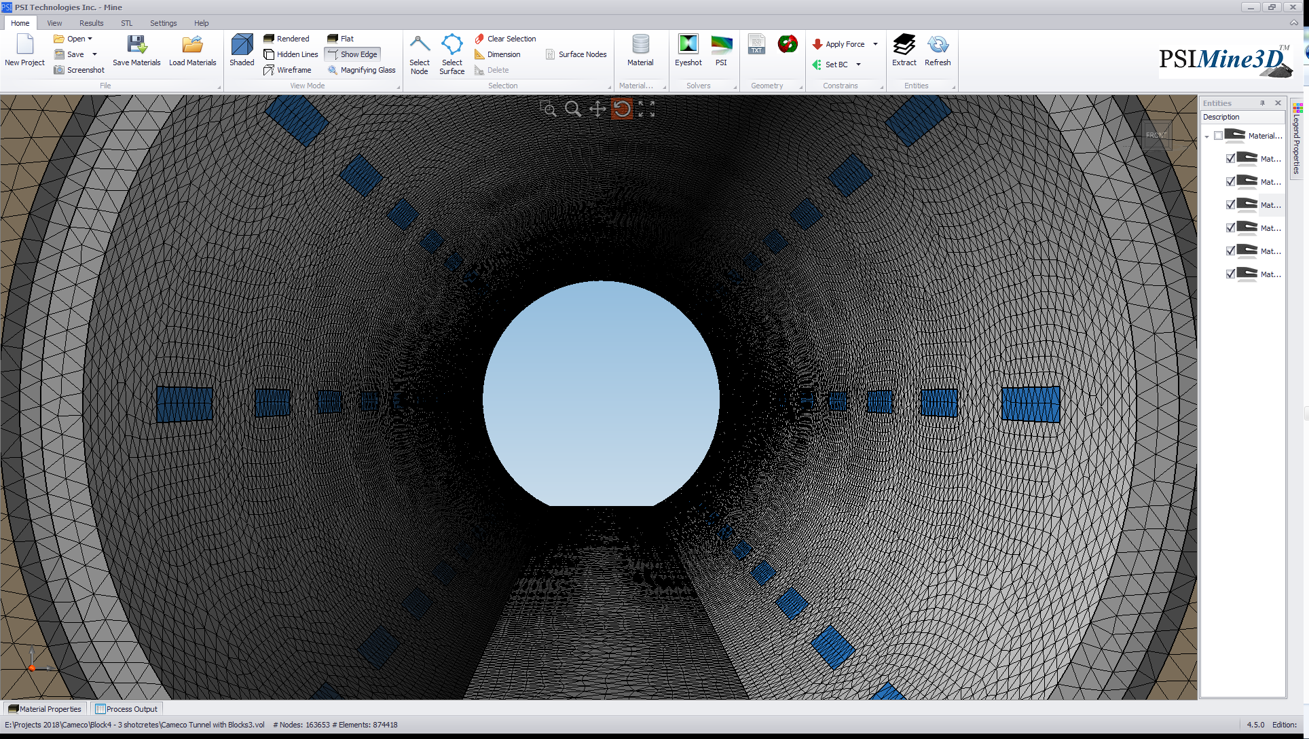The width and height of the screenshot is (1309, 739).
Task: Click Clear Selection
Action: pyautogui.click(x=505, y=39)
